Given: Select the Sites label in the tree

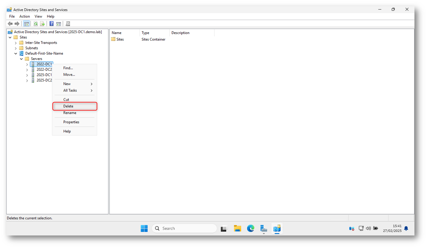Looking at the screenshot, I should pyautogui.click(x=23, y=37).
